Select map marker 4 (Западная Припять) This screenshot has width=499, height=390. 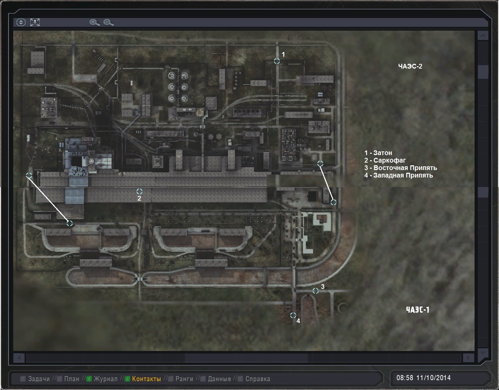coord(293,315)
